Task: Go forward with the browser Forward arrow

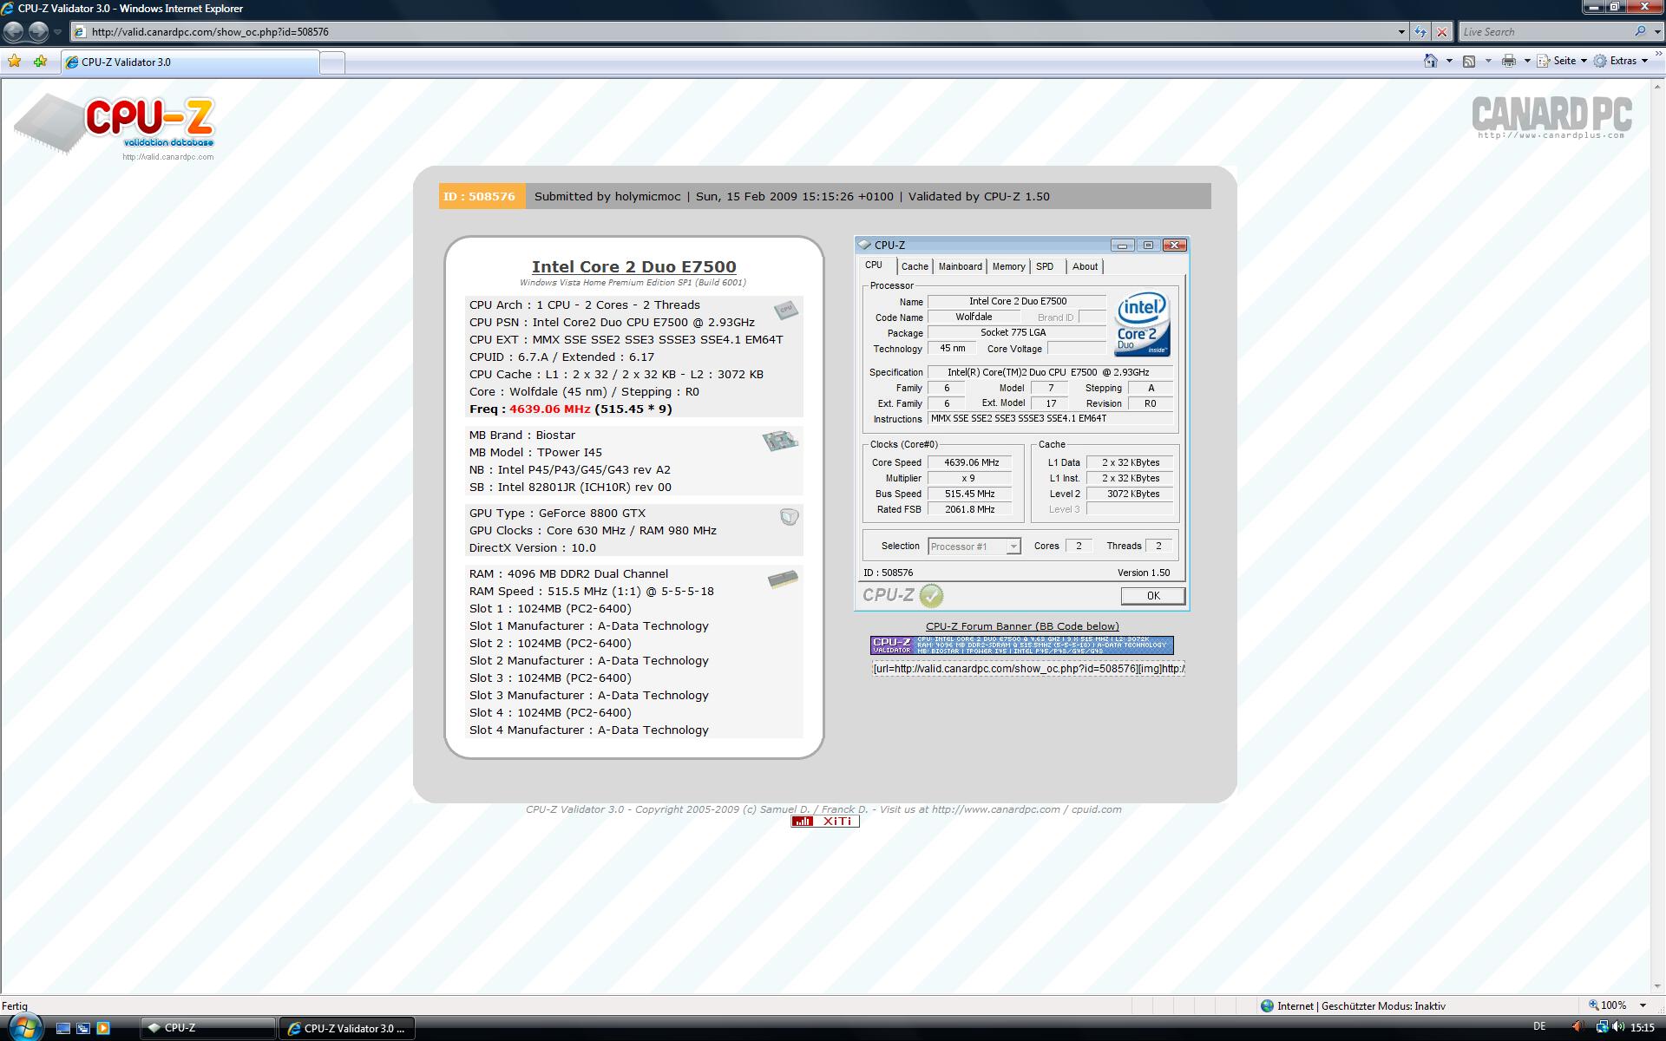Action: (x=38, y=32)
